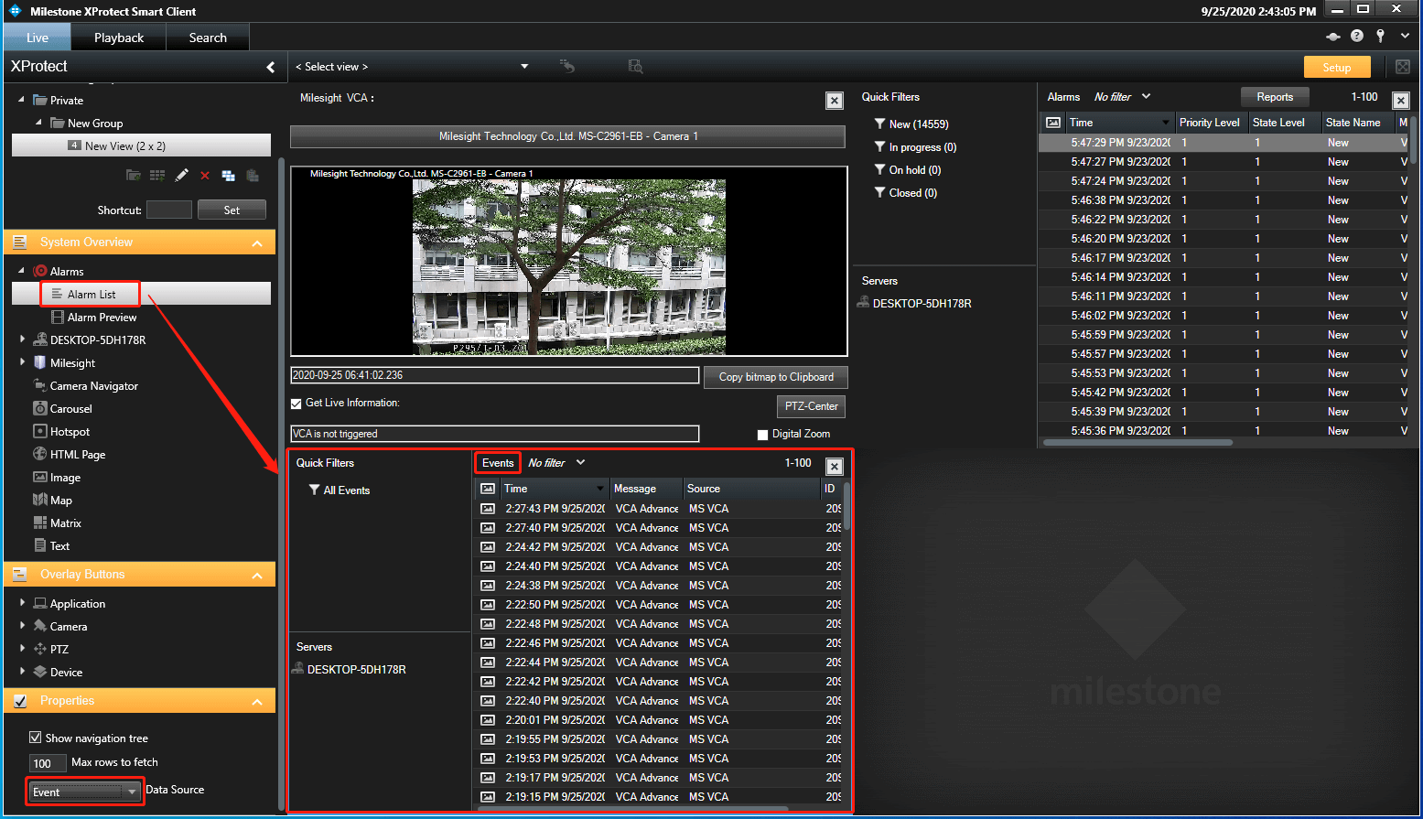Select New View (2 x 2)

pos(141,145)
